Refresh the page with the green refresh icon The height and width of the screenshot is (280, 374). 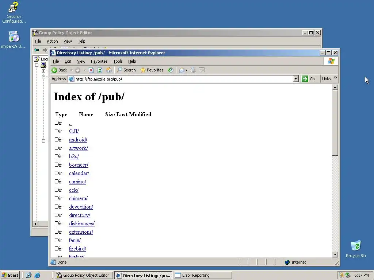(100, 70)
